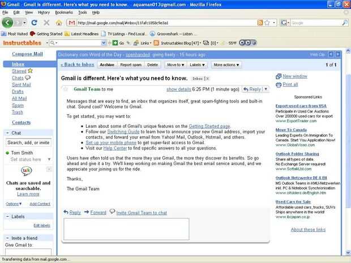Click the Help Center link
Screen dimensions: 351x263
[x=115, y=148]
